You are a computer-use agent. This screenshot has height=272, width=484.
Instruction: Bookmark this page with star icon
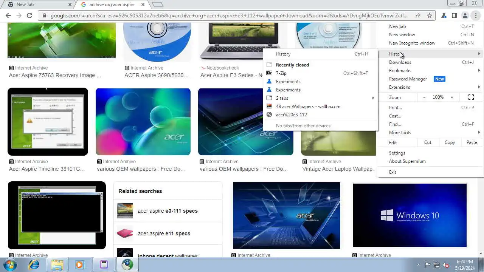coord(430,15)
